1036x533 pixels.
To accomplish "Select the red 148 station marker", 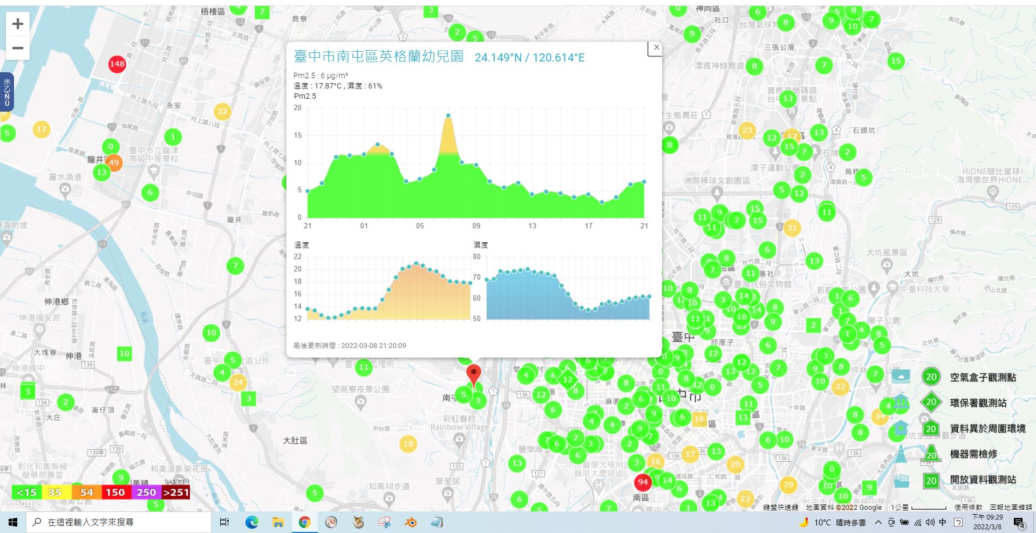I will coord(117,64).
